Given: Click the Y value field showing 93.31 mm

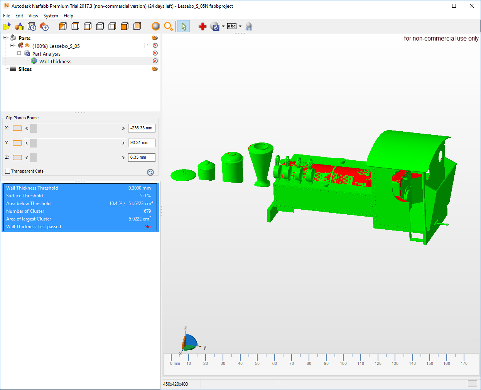Looking at the screenshot, I should (142, 143).
